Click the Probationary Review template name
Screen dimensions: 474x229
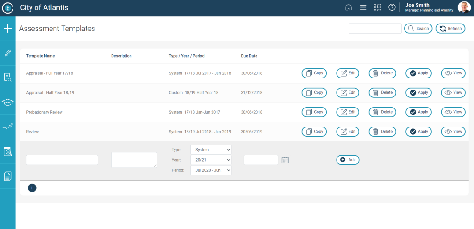tap(44, 112)
